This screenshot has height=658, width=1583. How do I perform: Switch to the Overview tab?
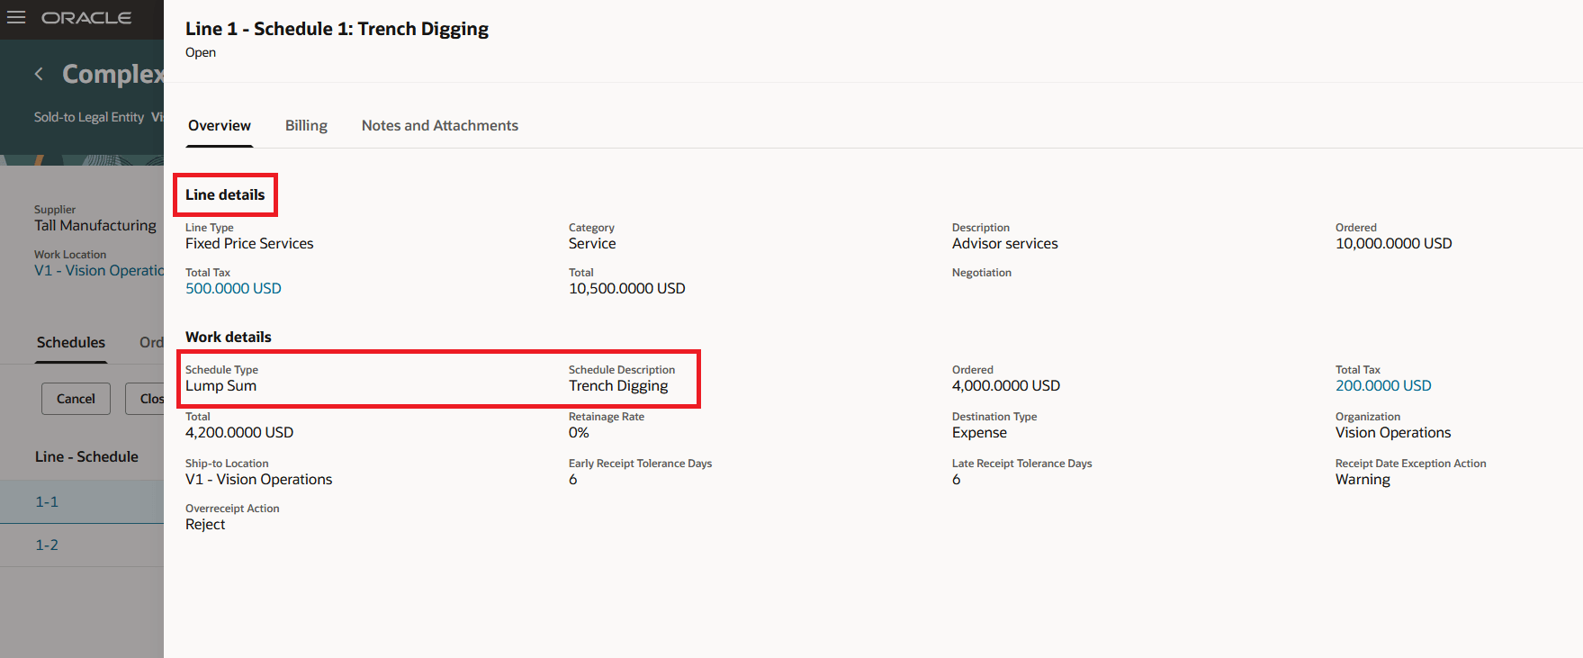coord(220,126)
